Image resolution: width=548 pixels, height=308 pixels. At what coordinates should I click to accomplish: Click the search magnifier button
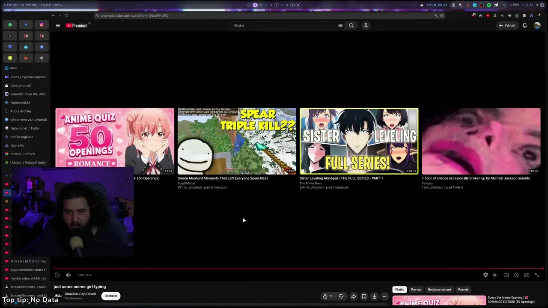(351, 26)
